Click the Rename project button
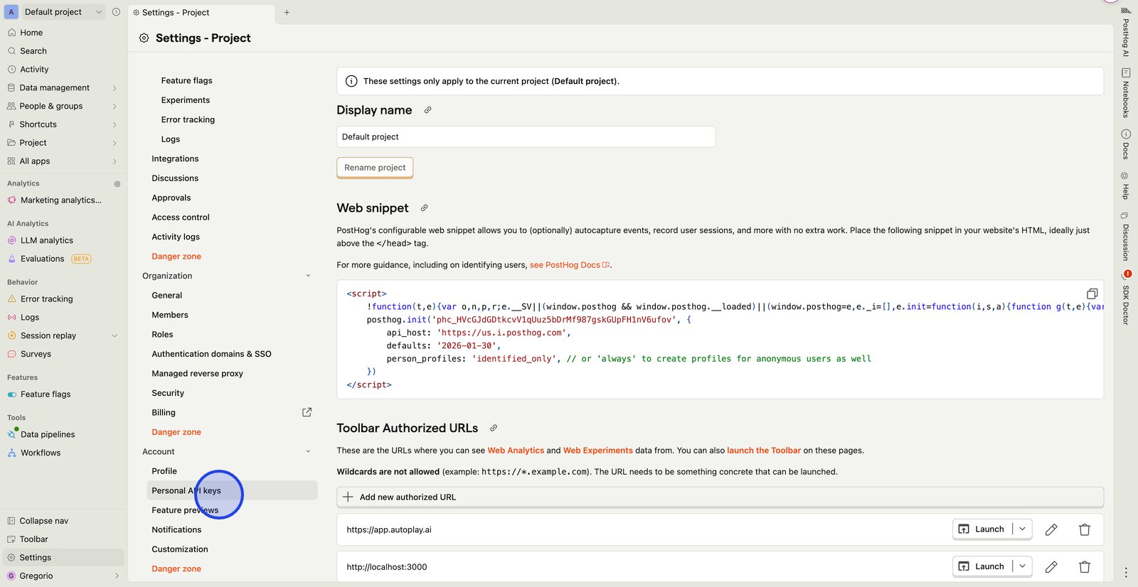Image resolution: width=1138 pixels, height=587 pixels. point(375,168)
